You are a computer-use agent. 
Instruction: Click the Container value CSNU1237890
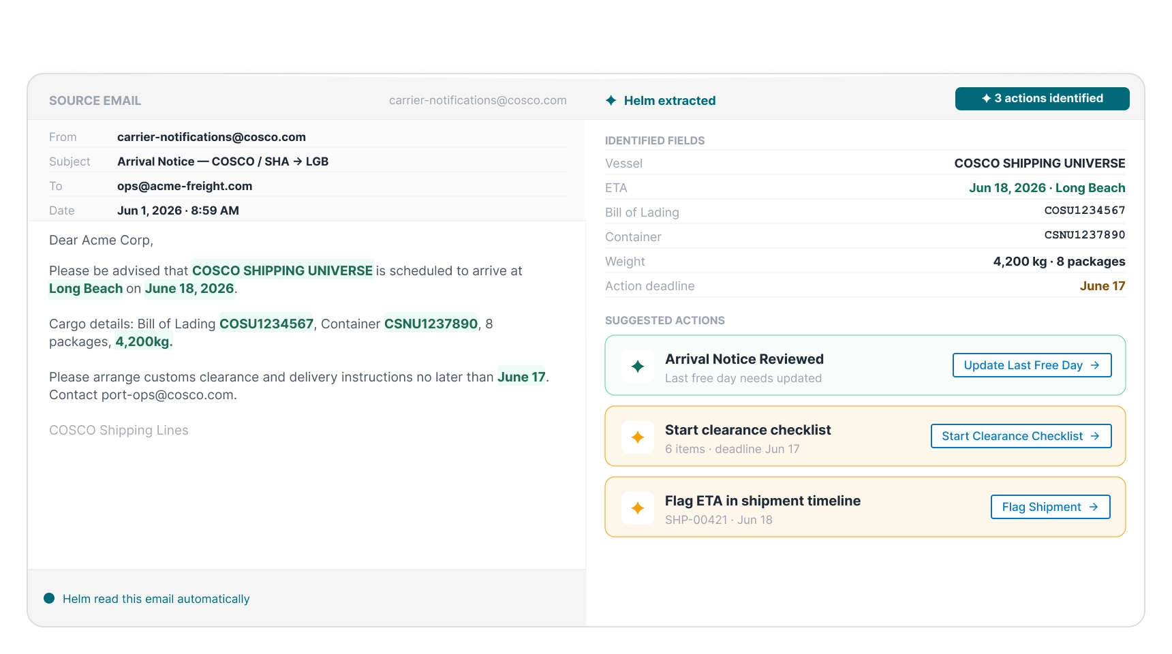[1084, 235]
